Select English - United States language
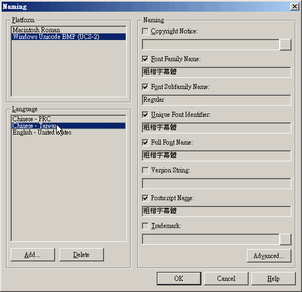 [x=68, y=132]
